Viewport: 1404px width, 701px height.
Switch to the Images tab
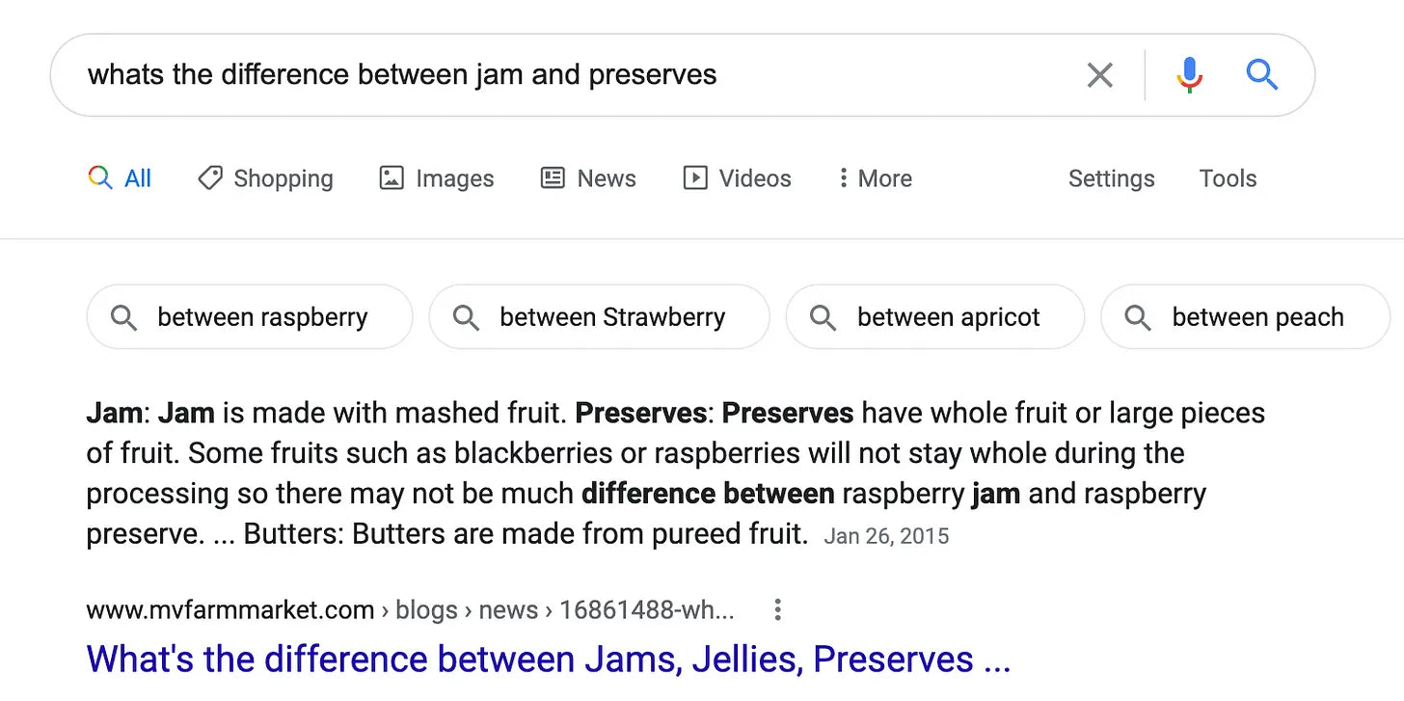pyautogui.click(x=436, y=178)
